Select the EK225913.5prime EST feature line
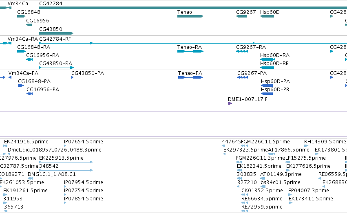This screenshot has height=213, width=347. point(66,162)
